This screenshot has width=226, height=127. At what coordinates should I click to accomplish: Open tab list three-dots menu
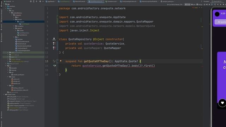[202, 1]
